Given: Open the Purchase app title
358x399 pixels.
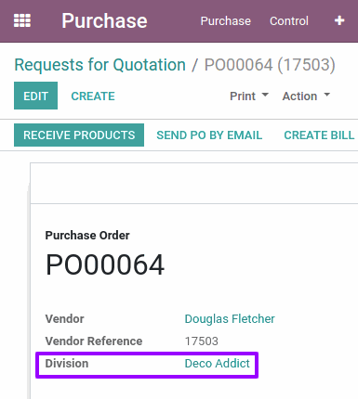Looking at the screenshot, I should pyautogui.click(x=104, y=20).
